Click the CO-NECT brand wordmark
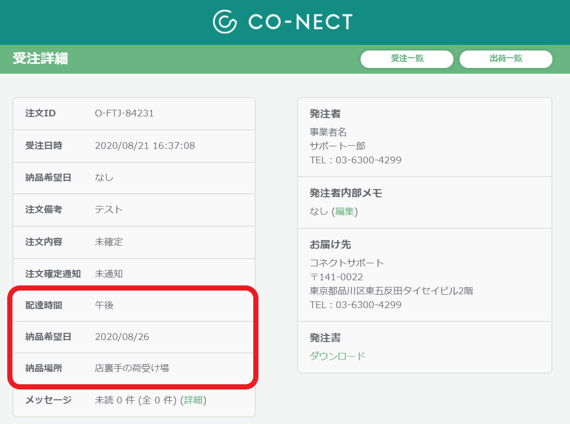The image size is (570, 424). tap(300, 22)
